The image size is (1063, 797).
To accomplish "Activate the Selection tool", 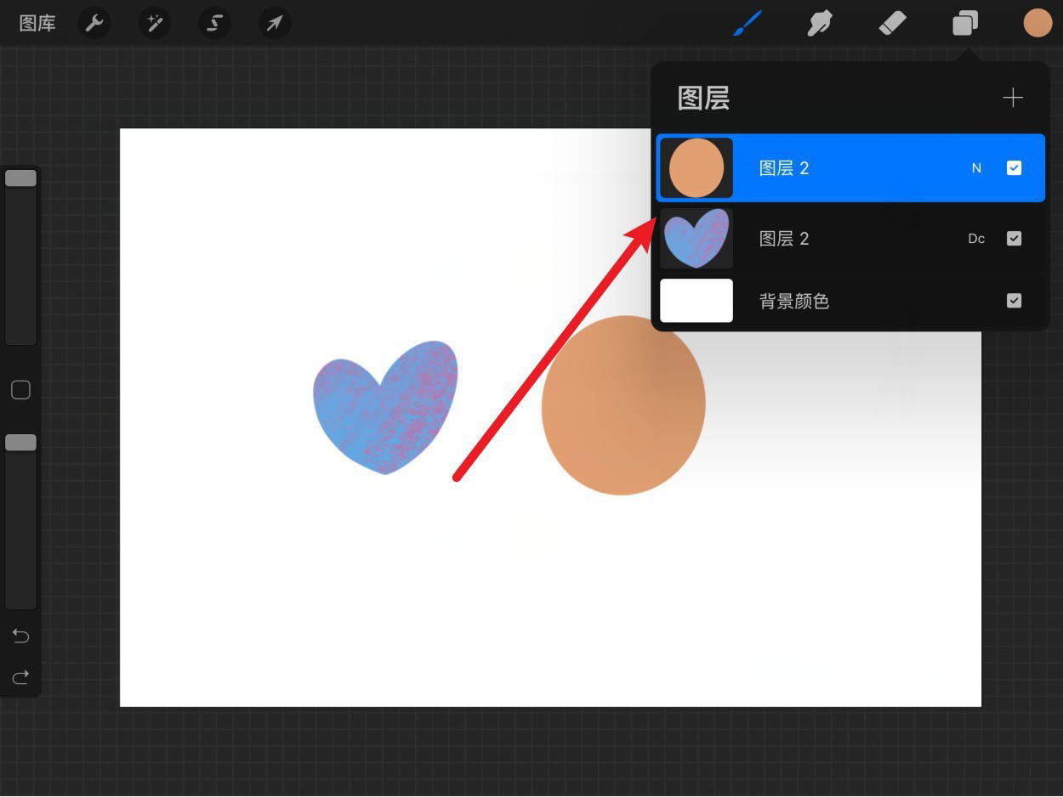I will pyautogui.click(x=213, y=23).
